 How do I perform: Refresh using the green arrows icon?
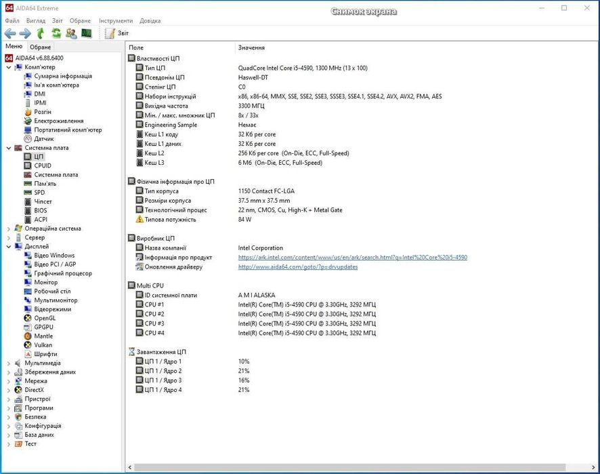(x=56, y=34)
